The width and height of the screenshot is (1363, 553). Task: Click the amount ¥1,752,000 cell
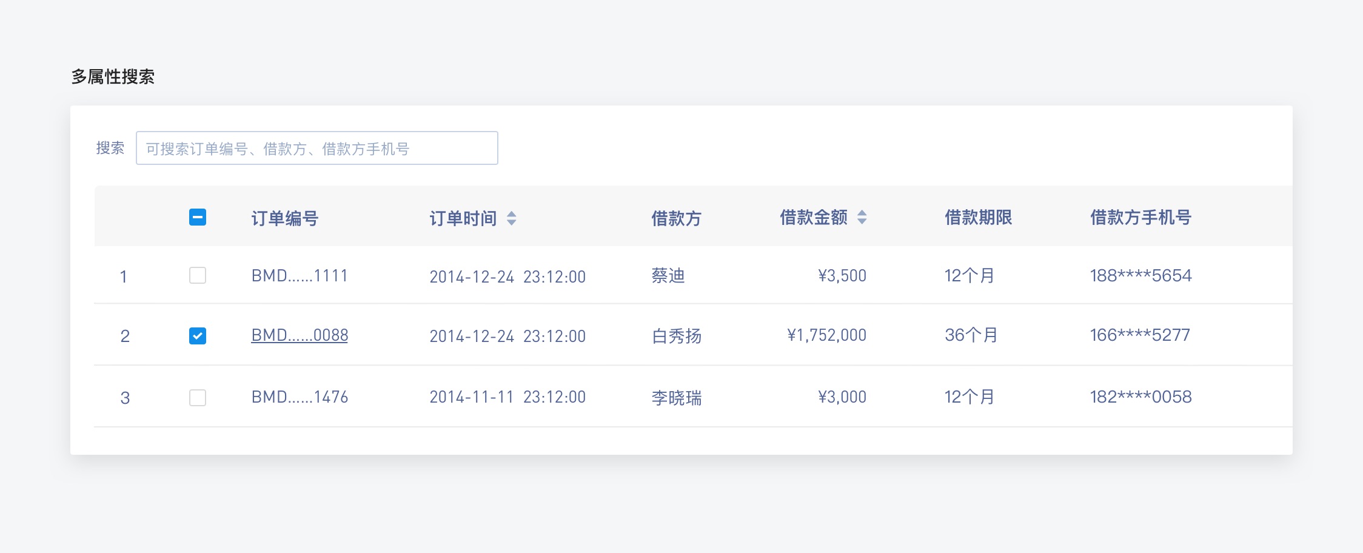click(x=826, y=335)
